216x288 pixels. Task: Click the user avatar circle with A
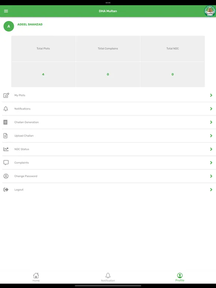coord(9,26)
